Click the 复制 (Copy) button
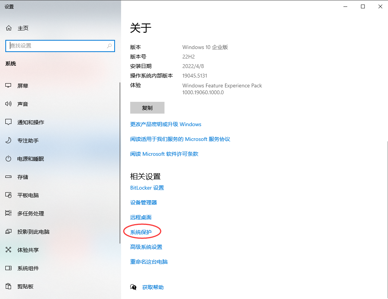 147,108
